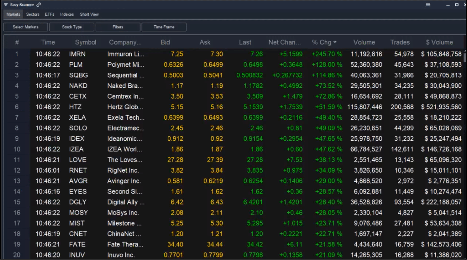Click the # column header

(x=17, y=42)
